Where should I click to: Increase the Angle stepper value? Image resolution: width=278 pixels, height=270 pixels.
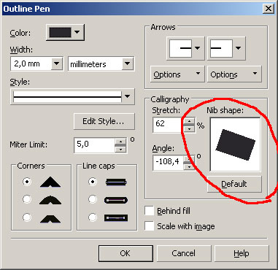click(189, 159)
